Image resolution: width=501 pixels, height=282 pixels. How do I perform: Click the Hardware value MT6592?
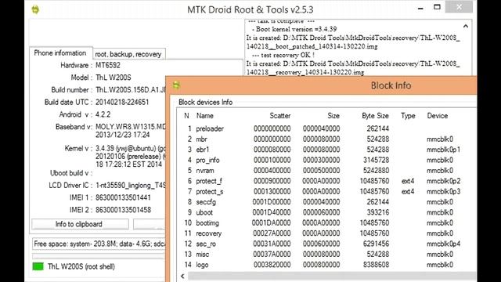(x=108, y=65)
